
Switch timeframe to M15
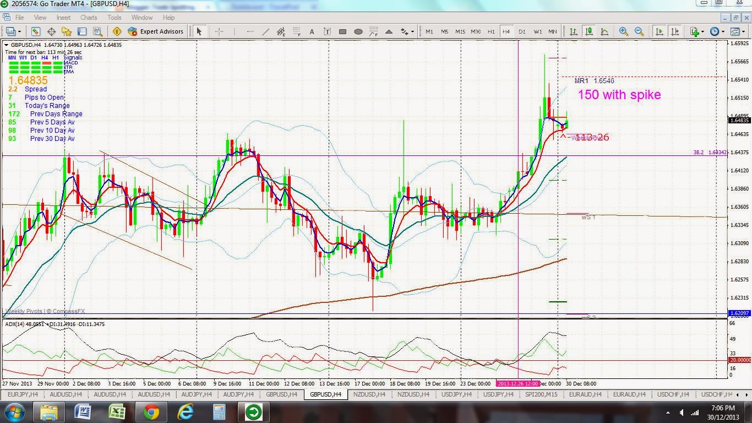tap(460, 31)
